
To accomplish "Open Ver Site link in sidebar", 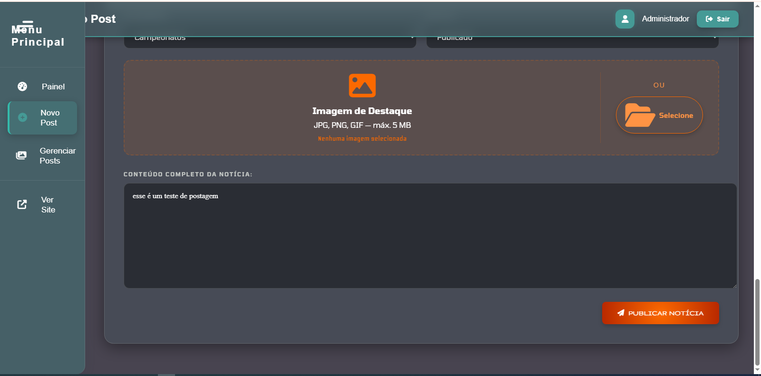I will 42,205.
